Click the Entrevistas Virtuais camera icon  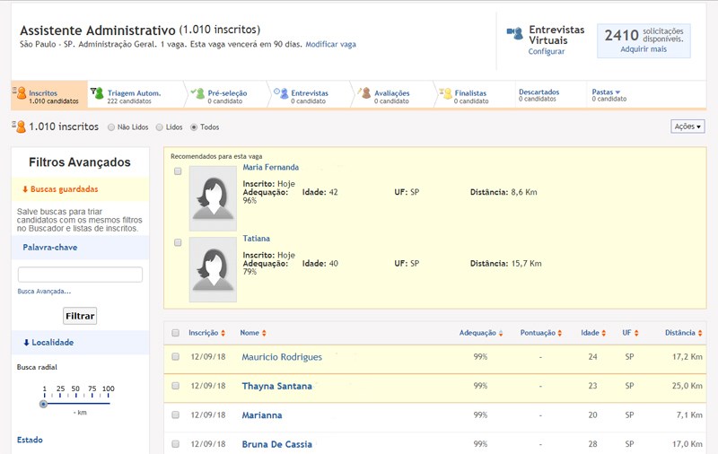point(514,33)
